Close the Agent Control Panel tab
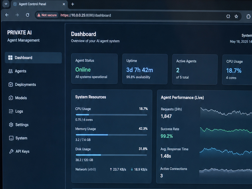The image size is (252, 189). click(64, 4)
